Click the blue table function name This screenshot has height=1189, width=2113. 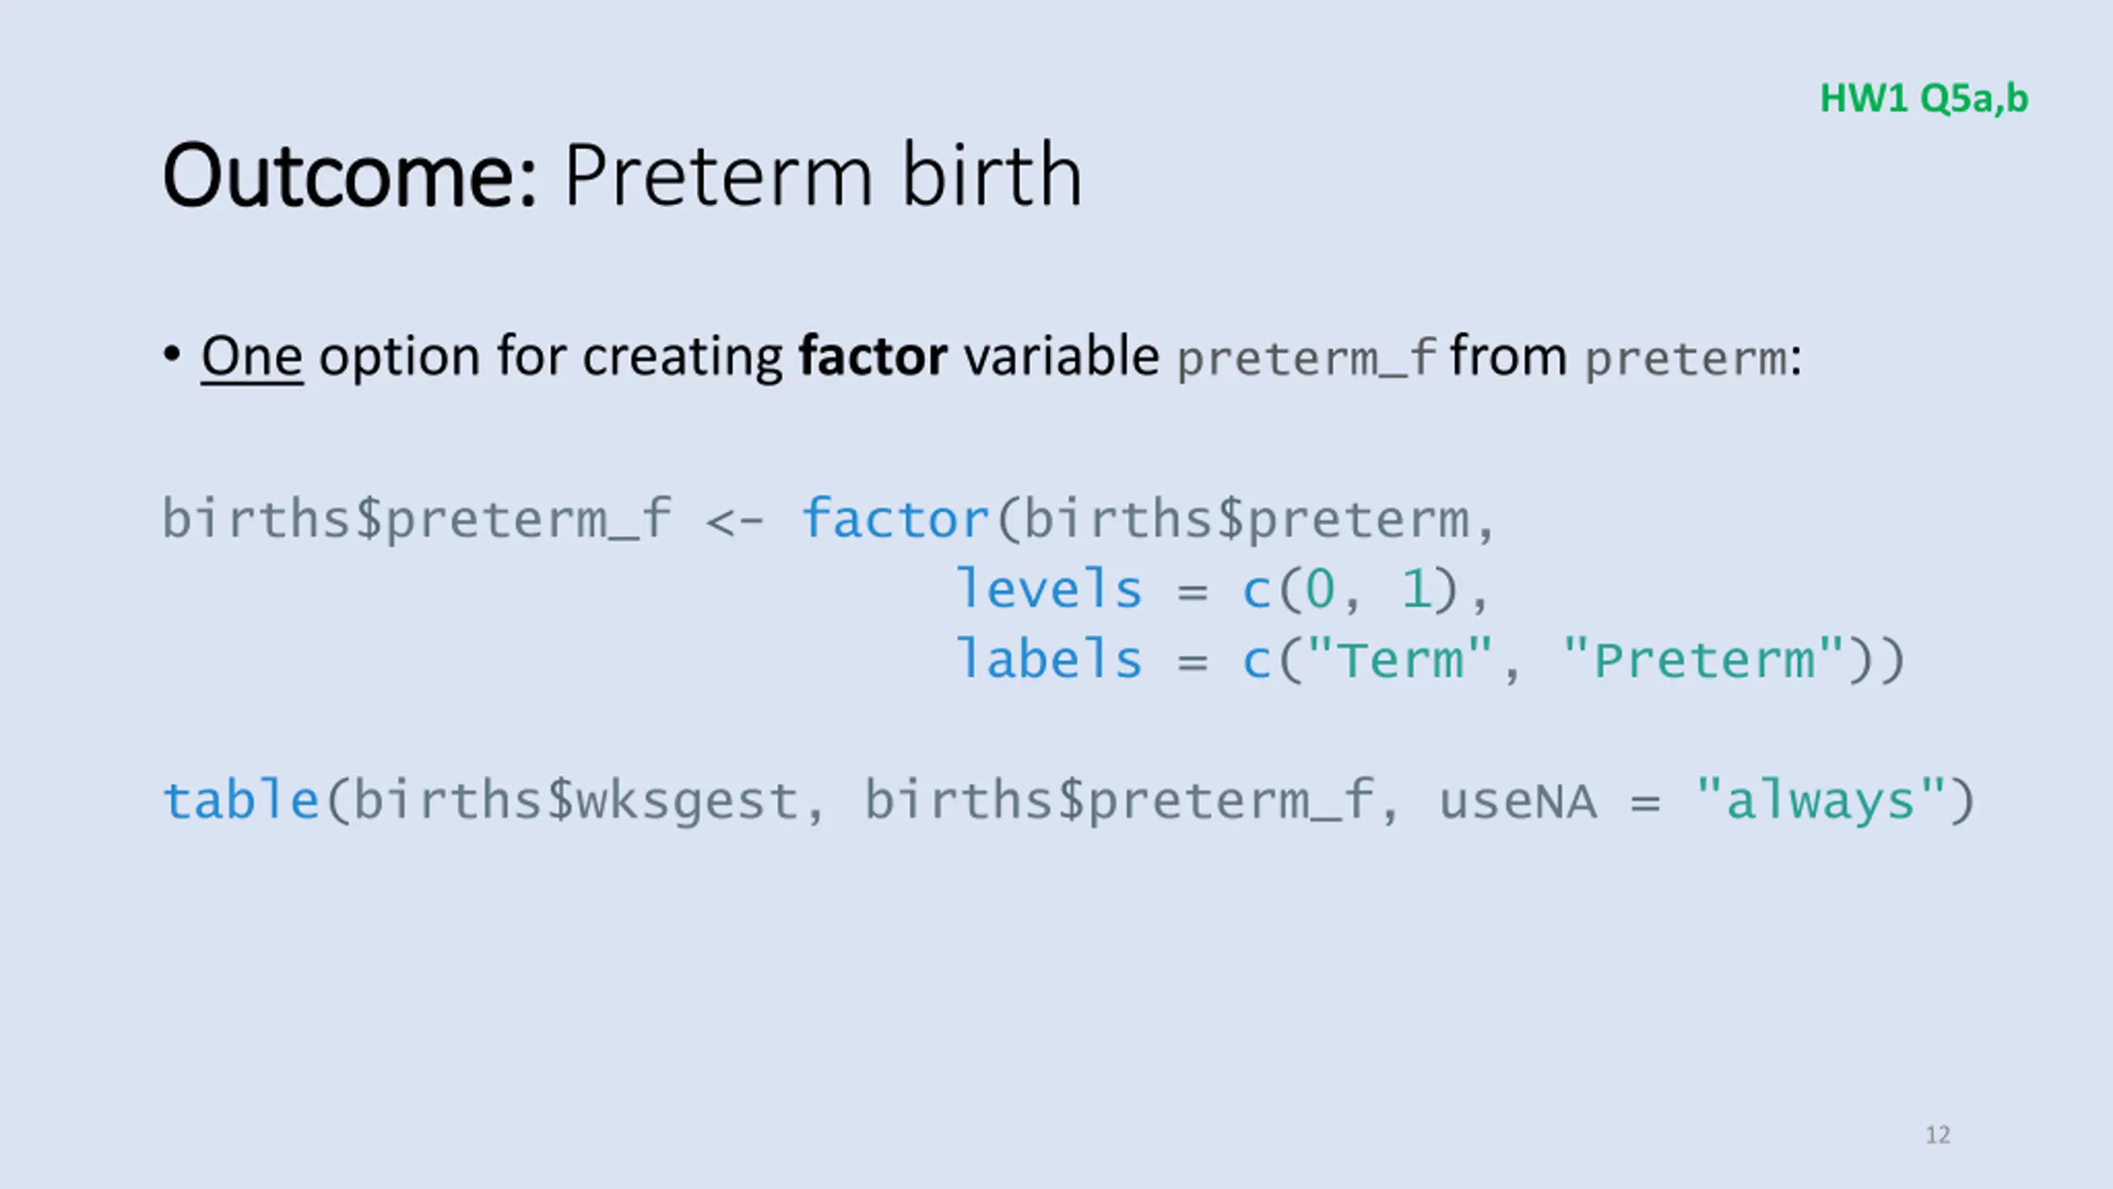click(241, 799)
